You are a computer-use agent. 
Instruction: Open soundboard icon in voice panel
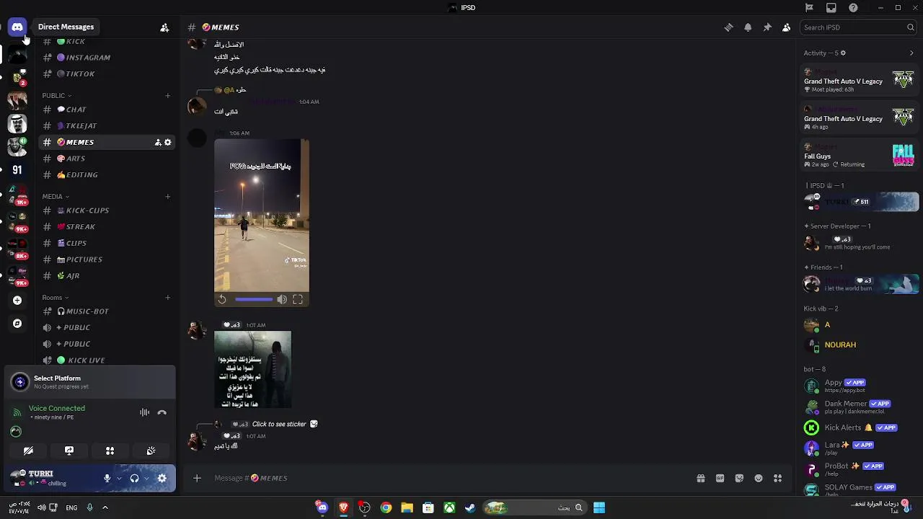pos(151,451)
